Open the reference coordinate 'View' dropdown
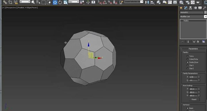 [x=74, y=2]
